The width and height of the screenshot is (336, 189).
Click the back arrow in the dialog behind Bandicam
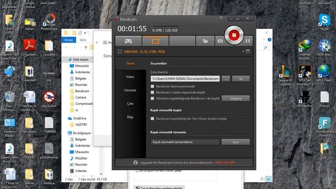point(97,43)
